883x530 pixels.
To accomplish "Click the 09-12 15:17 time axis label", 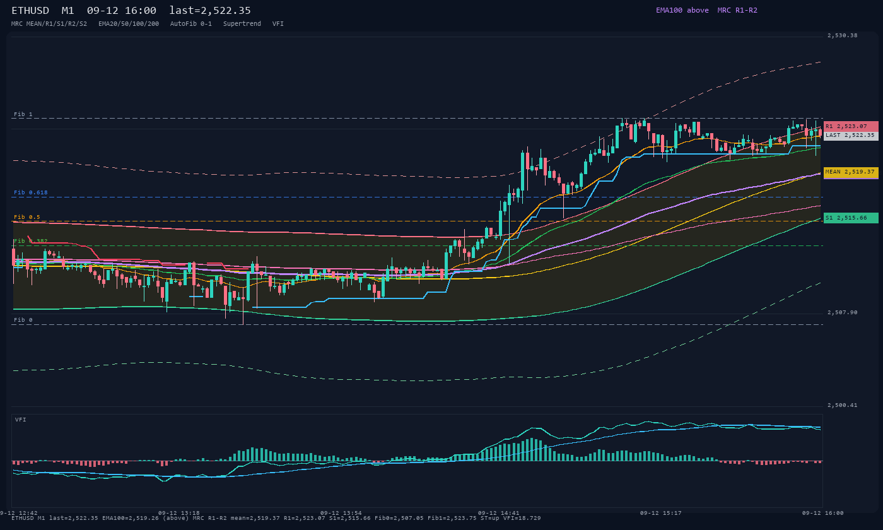I will tap(661, 513).
